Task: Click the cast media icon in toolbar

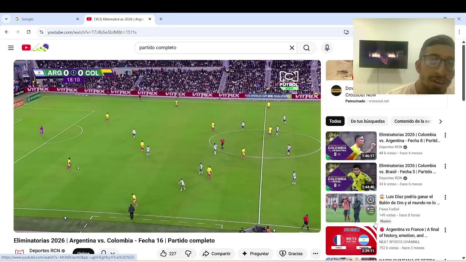Action: click(x=346, y=32)
